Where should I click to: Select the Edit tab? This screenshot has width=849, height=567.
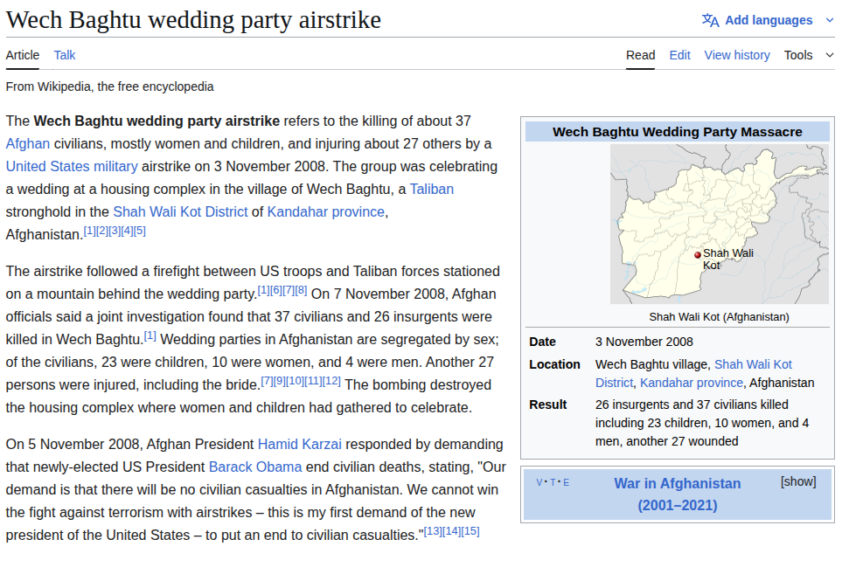[x=679, y=55]
